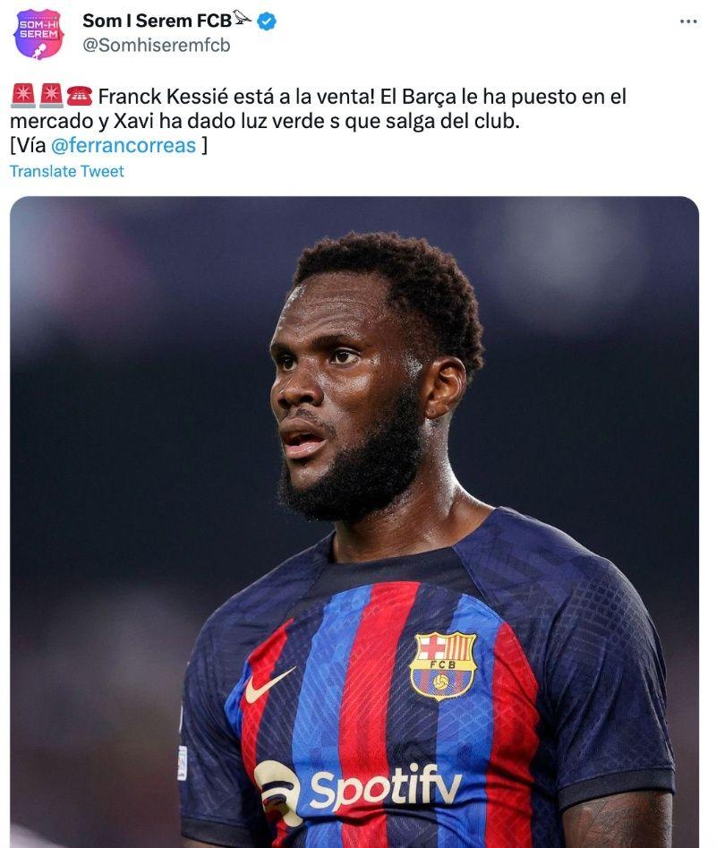Click the second red siren emoji

[51, 97]
